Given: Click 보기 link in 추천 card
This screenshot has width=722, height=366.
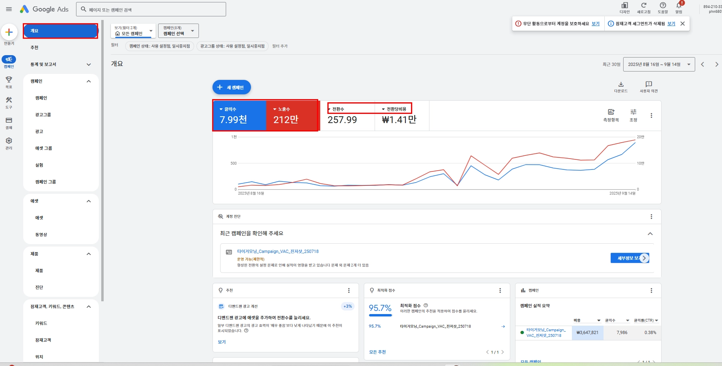Looking at the screenshot, I should click(x=222, y=342).
